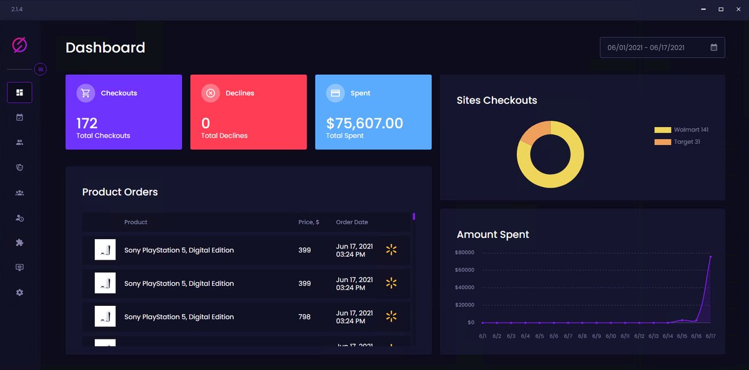Open the calendar tasks icon in sidebar
The width and height of the screenshot is (749, 370).
coord(20,117)
